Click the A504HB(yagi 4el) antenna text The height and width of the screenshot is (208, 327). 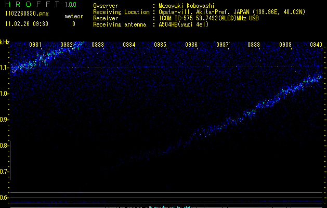coord(184,24)
